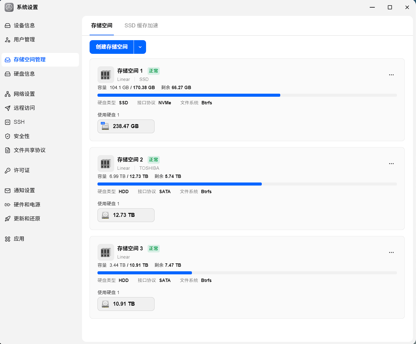Open 设备信息 in the sidebar
The width and height of the screenshot is (416, 344).
[40, 26]
